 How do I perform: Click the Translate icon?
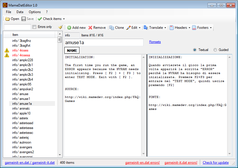pyautogui.click(x=146, y=28)
